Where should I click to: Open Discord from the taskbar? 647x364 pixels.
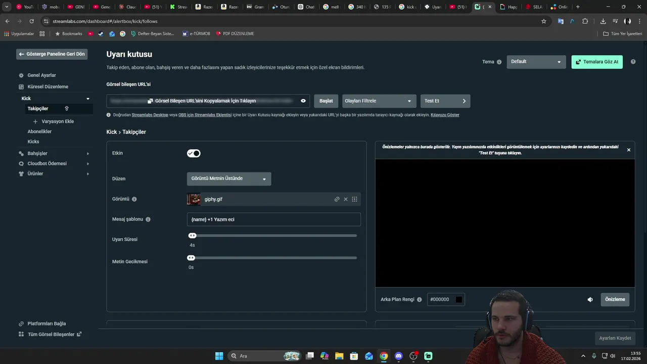[x=398, y=356]
